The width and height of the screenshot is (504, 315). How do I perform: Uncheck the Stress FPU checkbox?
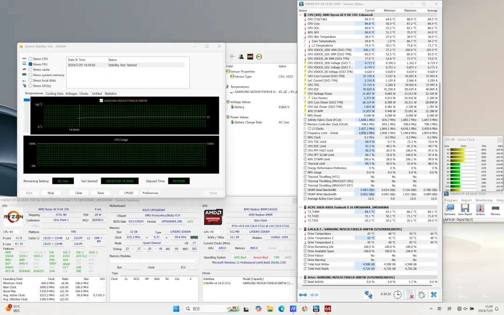(x=30, y=64)
